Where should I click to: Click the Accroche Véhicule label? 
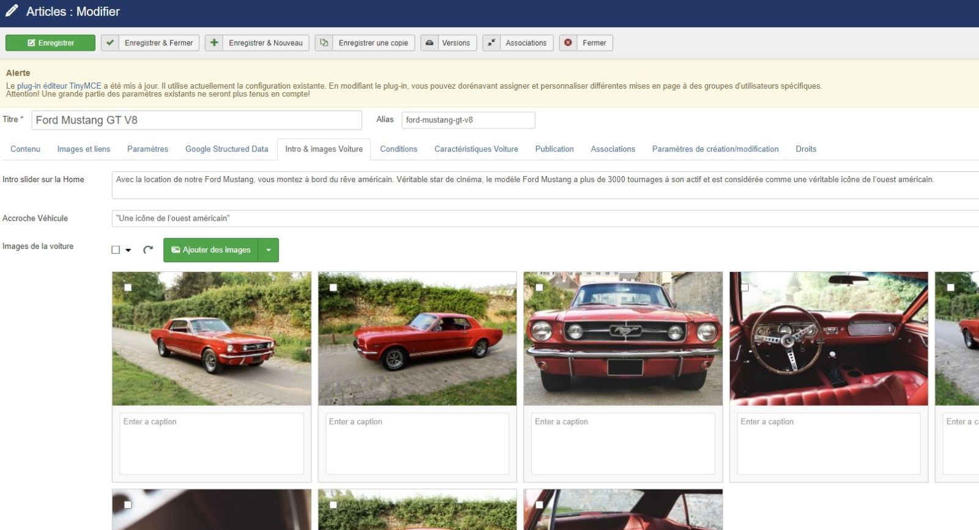(35, 218)
